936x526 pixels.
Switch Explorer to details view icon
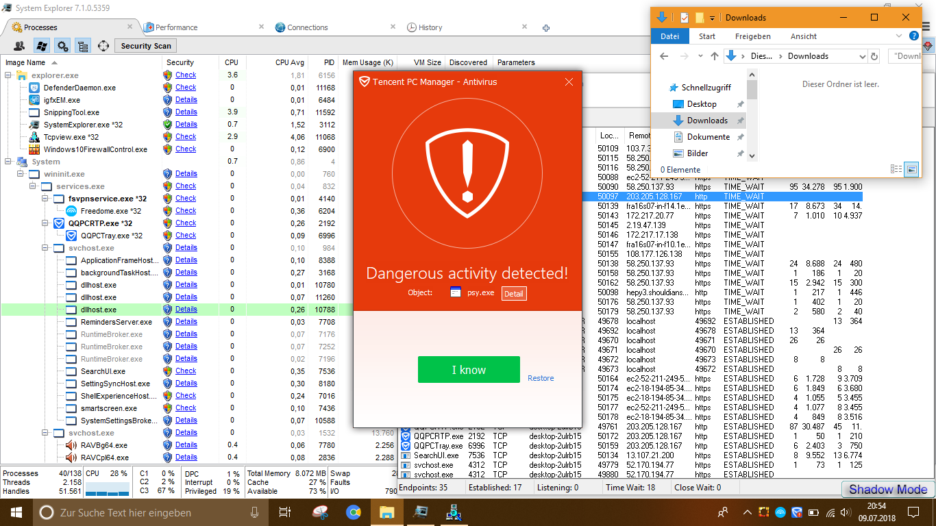[x=896, y=168]
